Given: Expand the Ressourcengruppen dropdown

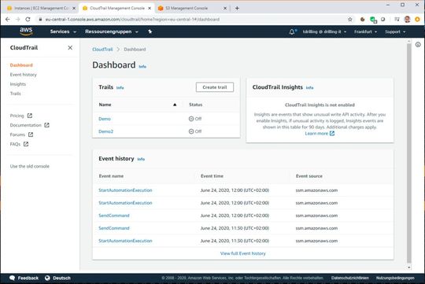Looking at the screenshot, I should pos(112,31).
